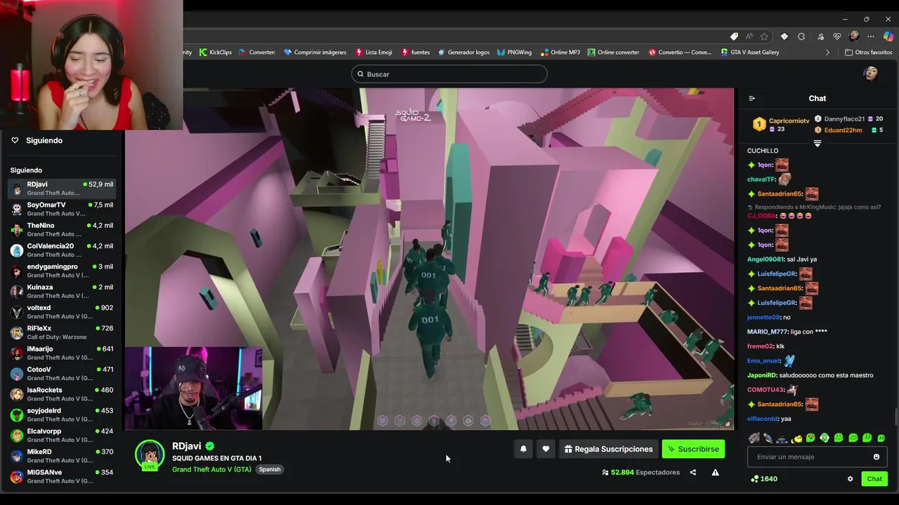Image resolution: width=899 pixels, height=505 pixels.
Task: Open the Kick user avatar menu
Action: (x=871, y=74)
